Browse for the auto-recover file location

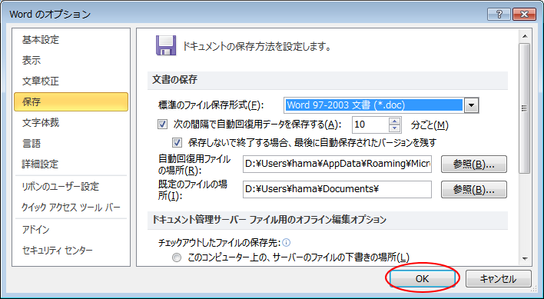point(474,164)
